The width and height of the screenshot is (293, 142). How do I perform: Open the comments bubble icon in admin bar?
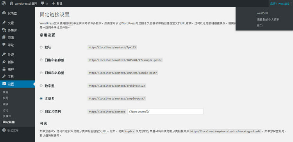(x=43, y=4)
